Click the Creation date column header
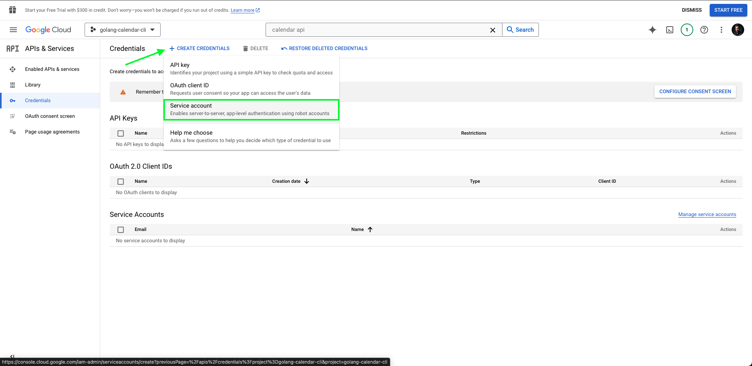 [x=286, y=181]
